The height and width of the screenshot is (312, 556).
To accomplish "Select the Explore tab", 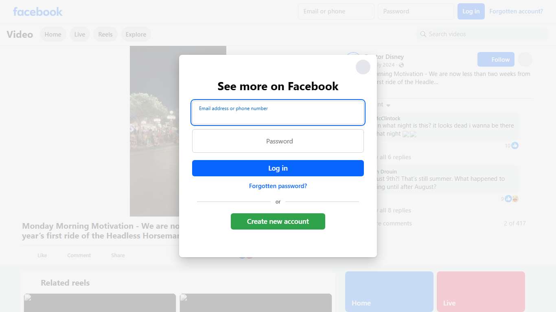I will coord(136,35).
